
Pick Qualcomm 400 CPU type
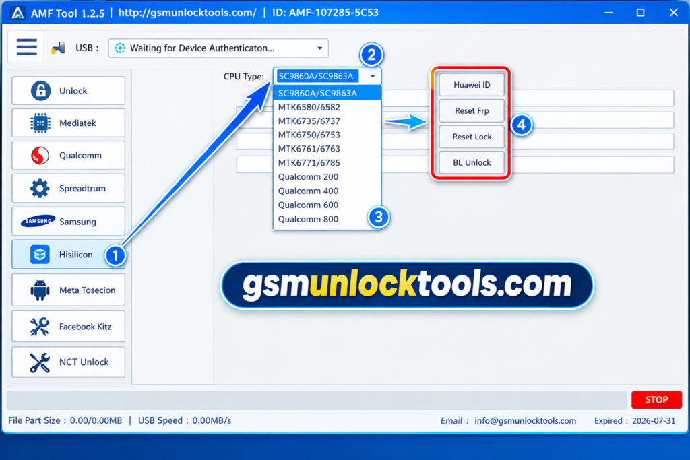click(x=327, y=191)
